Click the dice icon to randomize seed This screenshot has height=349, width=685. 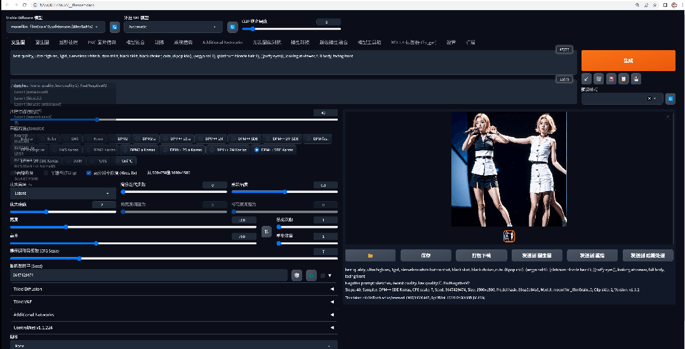coord(296,275)
